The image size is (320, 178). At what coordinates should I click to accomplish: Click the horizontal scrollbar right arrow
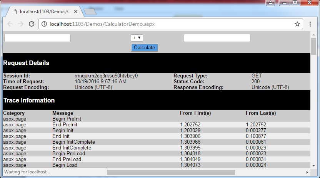307,172
